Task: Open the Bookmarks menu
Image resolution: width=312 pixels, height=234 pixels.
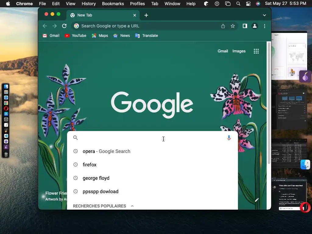Action: coord(113,4)
